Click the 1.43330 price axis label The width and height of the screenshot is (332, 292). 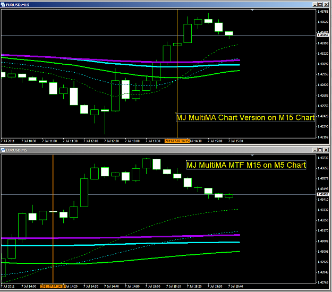click(x=323, y=210)
